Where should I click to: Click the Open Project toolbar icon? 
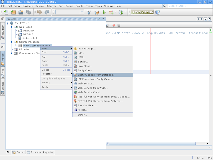click(x=21, y=12)
